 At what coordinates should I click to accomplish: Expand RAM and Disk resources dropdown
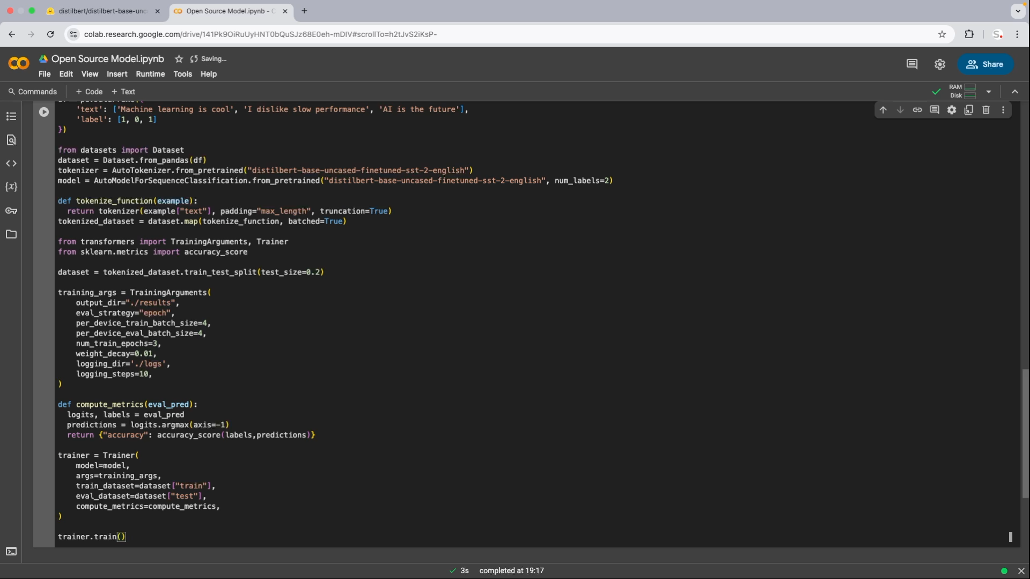(x=989, y=92)
